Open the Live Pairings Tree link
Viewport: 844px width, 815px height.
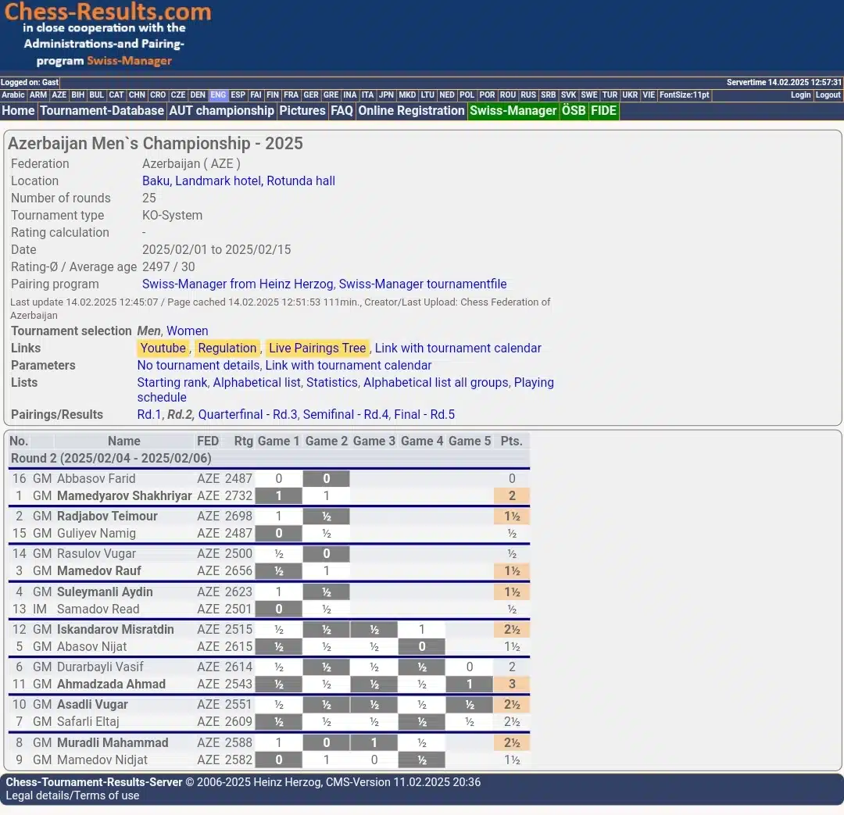pyautogui.click(x=317, y=349)
